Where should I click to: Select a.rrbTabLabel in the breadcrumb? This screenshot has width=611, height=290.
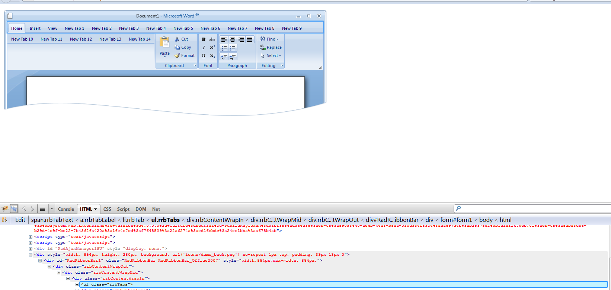click(x=98, y=220)
